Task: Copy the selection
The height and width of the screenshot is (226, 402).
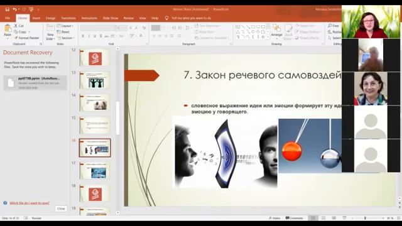Action: click(20, 32)
